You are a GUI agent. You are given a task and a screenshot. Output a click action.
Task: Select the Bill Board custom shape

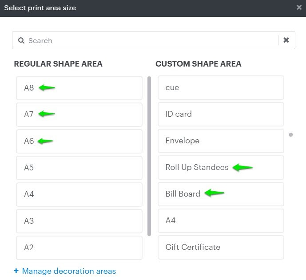coord(221,194)
